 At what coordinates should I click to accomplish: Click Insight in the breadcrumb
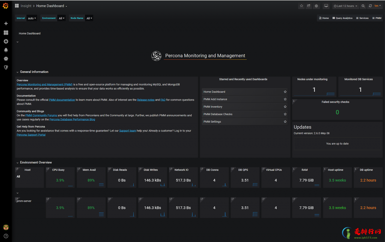(26, 6)
